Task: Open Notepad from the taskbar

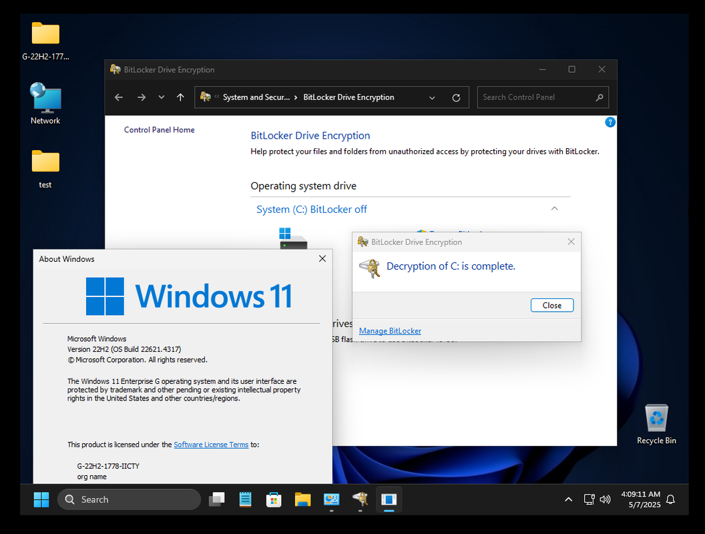Action: (246, 499)
